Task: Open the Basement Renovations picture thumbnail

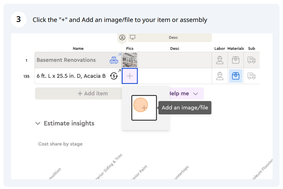Action: point(130,60)
